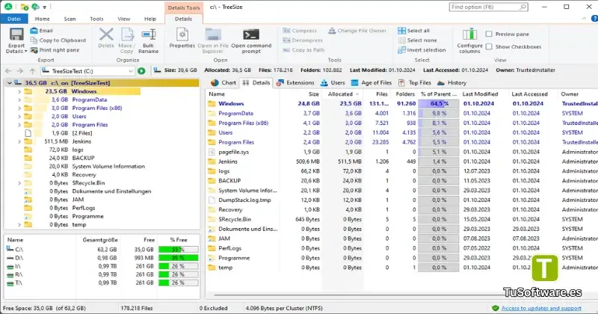Image resolution: width=598 pixels, height=314 pixels.
Task: Click Open command prompt icon
Action: pos(251,34)
